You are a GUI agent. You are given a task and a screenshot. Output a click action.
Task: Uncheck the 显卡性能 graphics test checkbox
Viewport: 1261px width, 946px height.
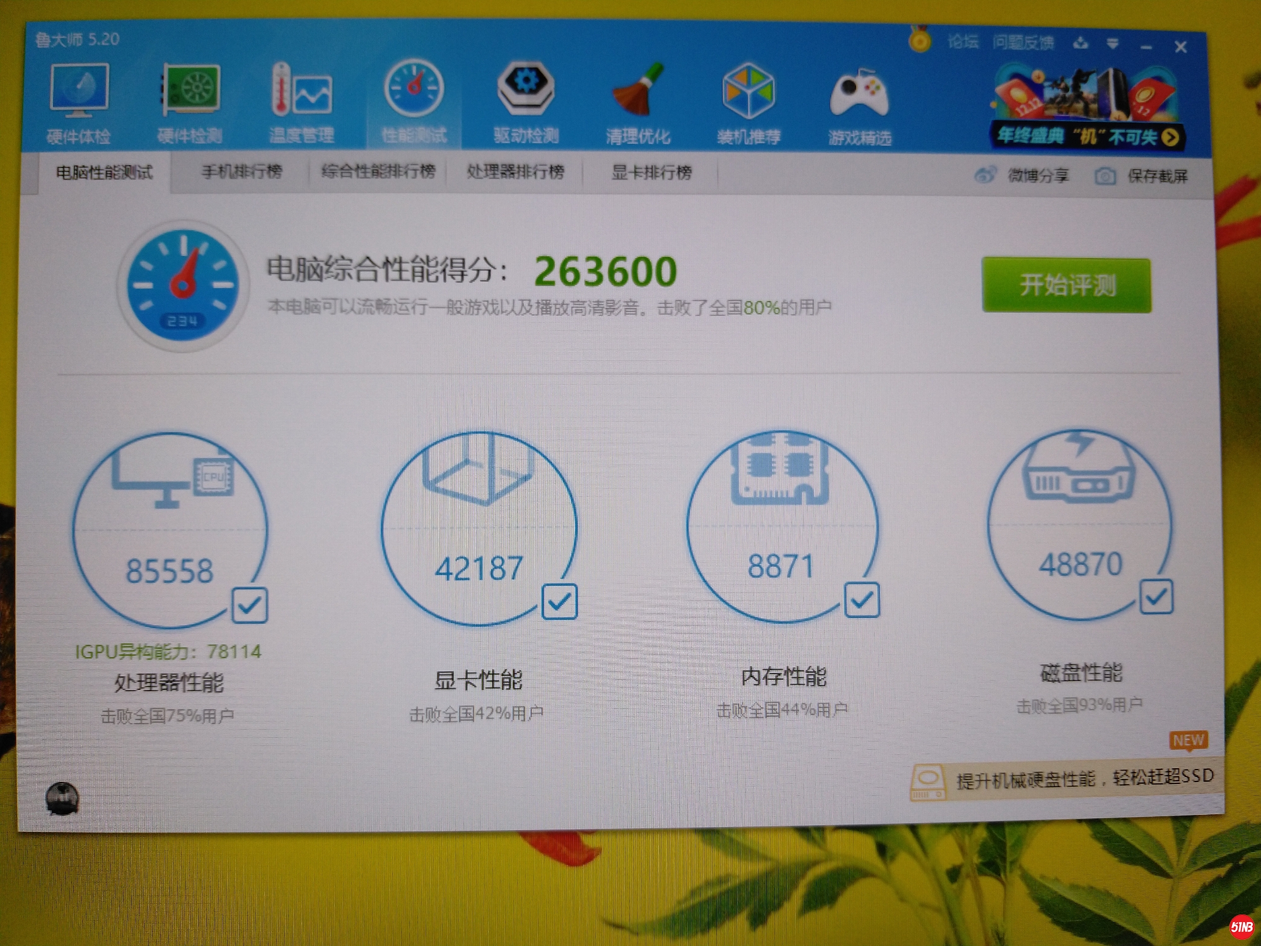(x=559, y=602)
